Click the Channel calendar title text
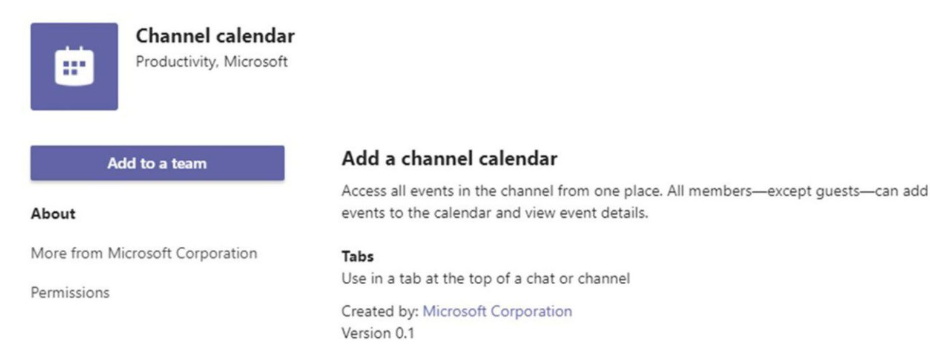The width and height of the screenshot is (930, 355). (x=215, y=36)
